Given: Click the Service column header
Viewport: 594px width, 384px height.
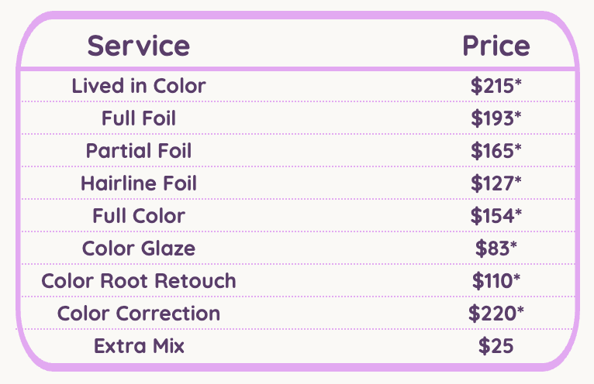Looking at the screenshot, I should pos(138,46).
